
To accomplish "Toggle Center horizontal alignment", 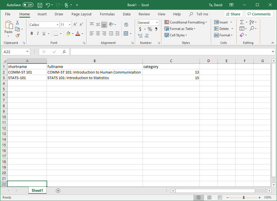I will (x=98, y=34).
